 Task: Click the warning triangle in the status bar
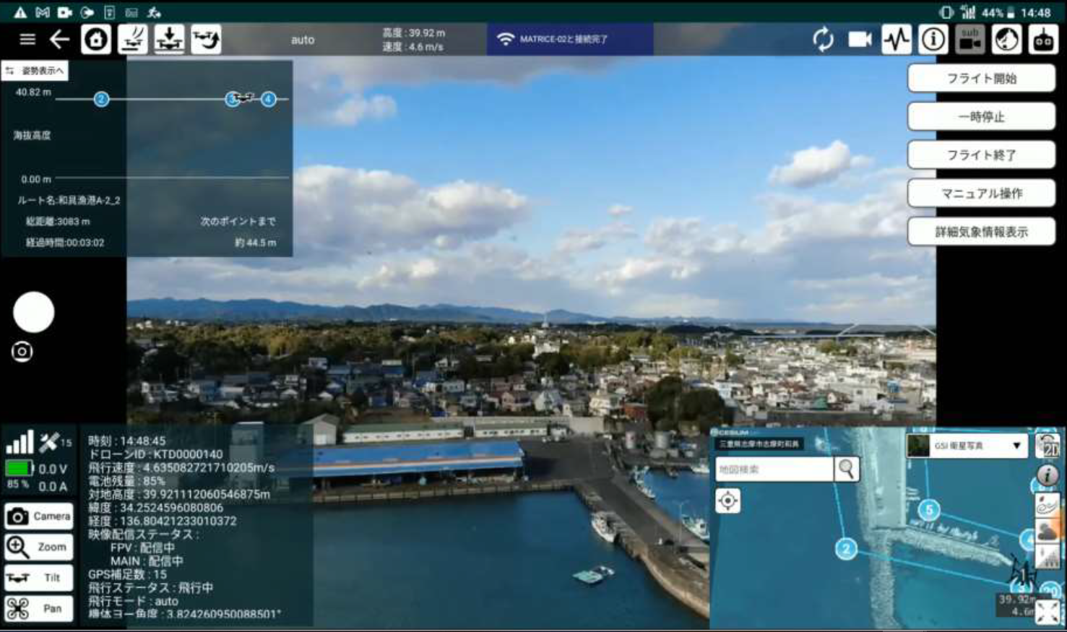click(x=20, y=12)
